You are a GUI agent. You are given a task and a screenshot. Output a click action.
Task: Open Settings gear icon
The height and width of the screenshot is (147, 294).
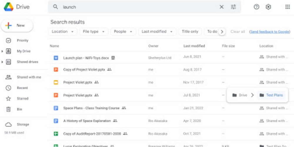(268, 7)
